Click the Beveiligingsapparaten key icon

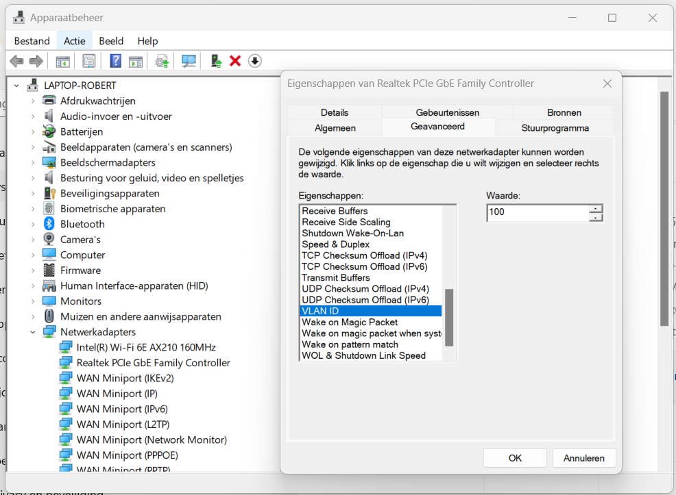(x=49, y=193)
